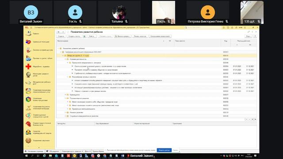Close the Дети tab
Screen dimensions: 283x159
tap(90, 151)
